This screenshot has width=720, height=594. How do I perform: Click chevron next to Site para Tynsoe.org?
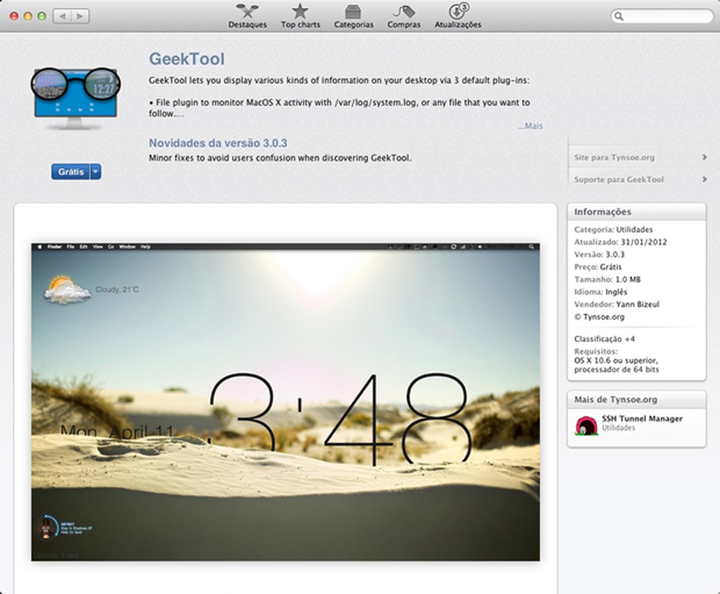click(705, 157)
